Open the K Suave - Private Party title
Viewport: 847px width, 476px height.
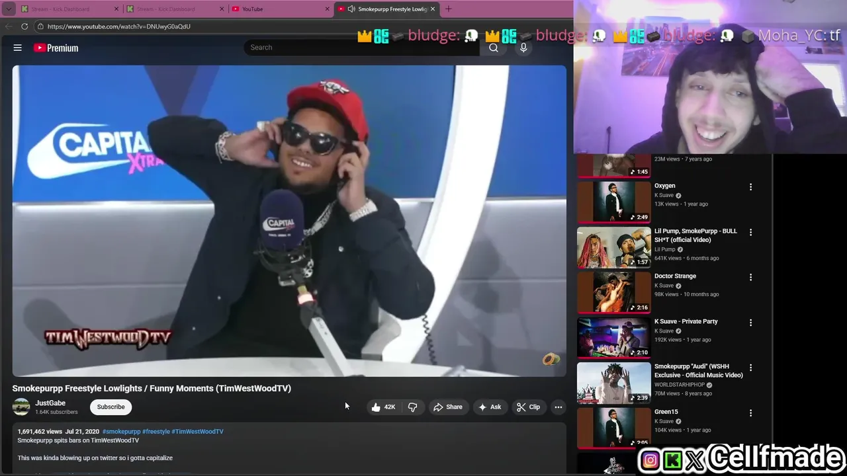686,321
